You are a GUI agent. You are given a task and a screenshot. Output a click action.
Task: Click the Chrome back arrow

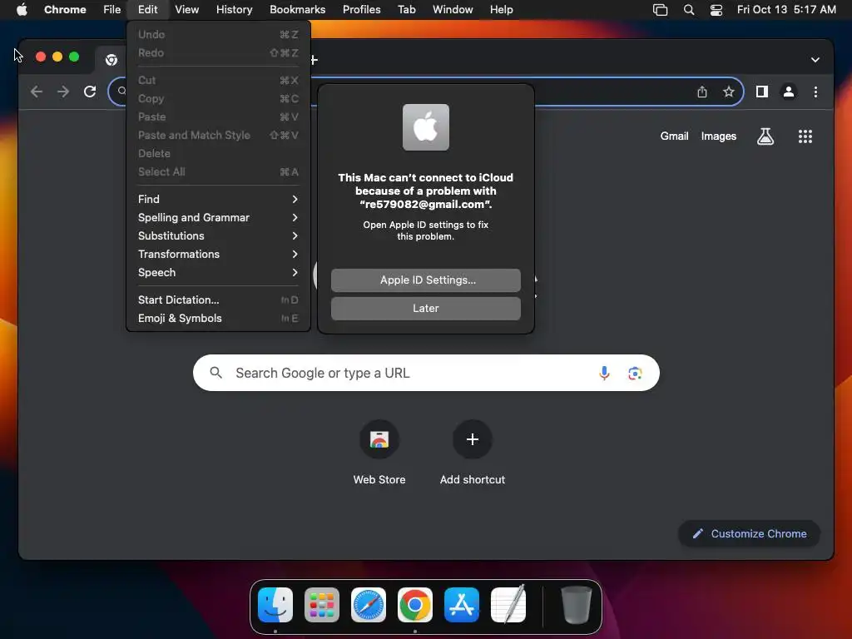click(37, 92)
